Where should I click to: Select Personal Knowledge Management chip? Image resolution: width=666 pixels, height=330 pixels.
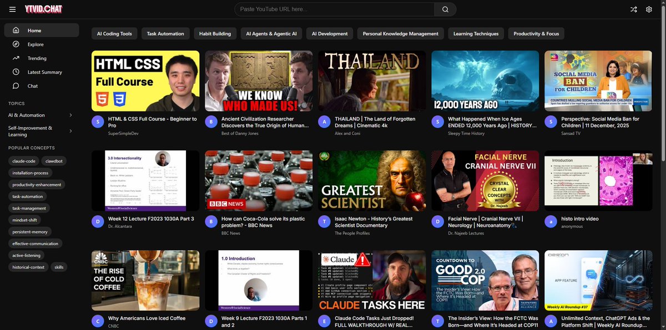[x=400, y=33]
